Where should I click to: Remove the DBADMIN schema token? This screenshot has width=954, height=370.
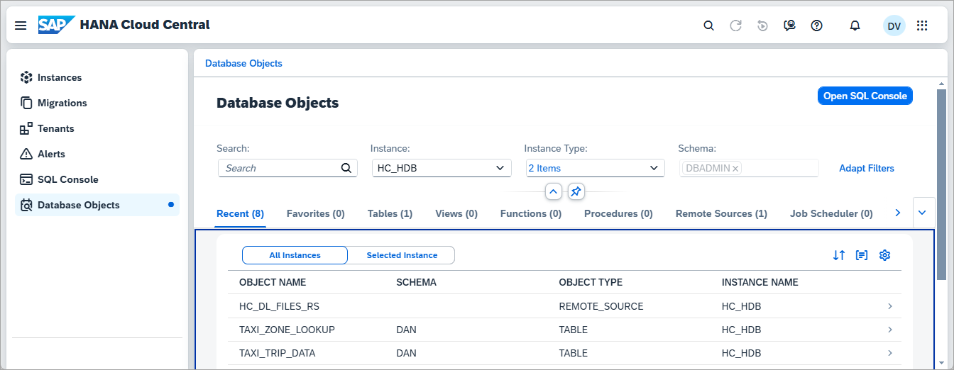(735, 169)
